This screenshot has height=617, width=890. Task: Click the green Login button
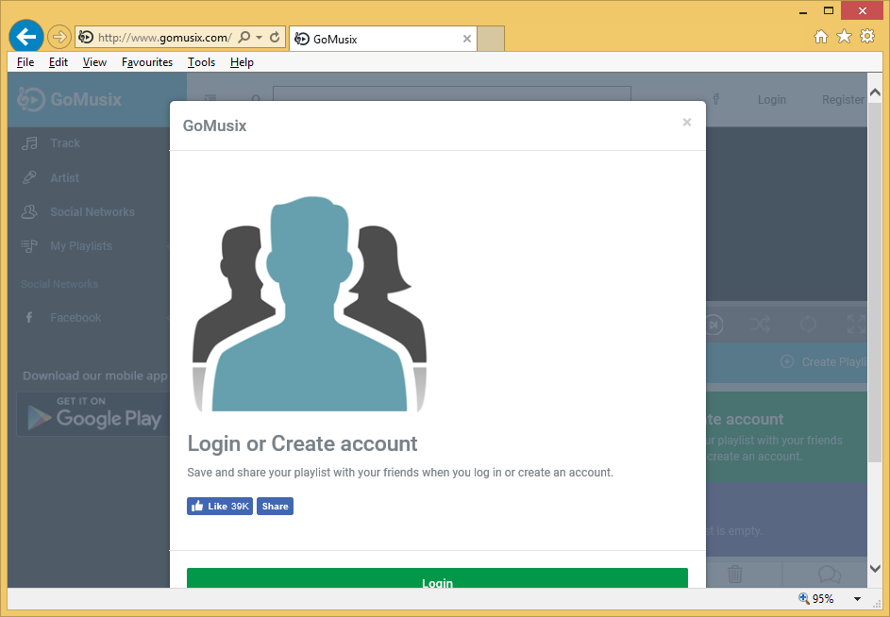click(x=437, y=578)
